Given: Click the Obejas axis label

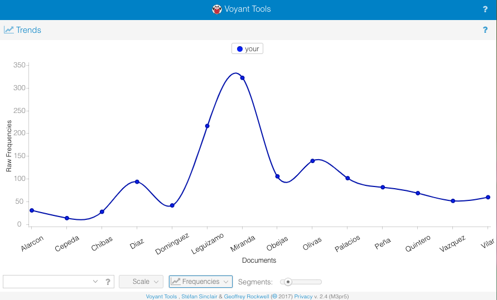Looking at the screenshot, I should (x=277, y=243).
